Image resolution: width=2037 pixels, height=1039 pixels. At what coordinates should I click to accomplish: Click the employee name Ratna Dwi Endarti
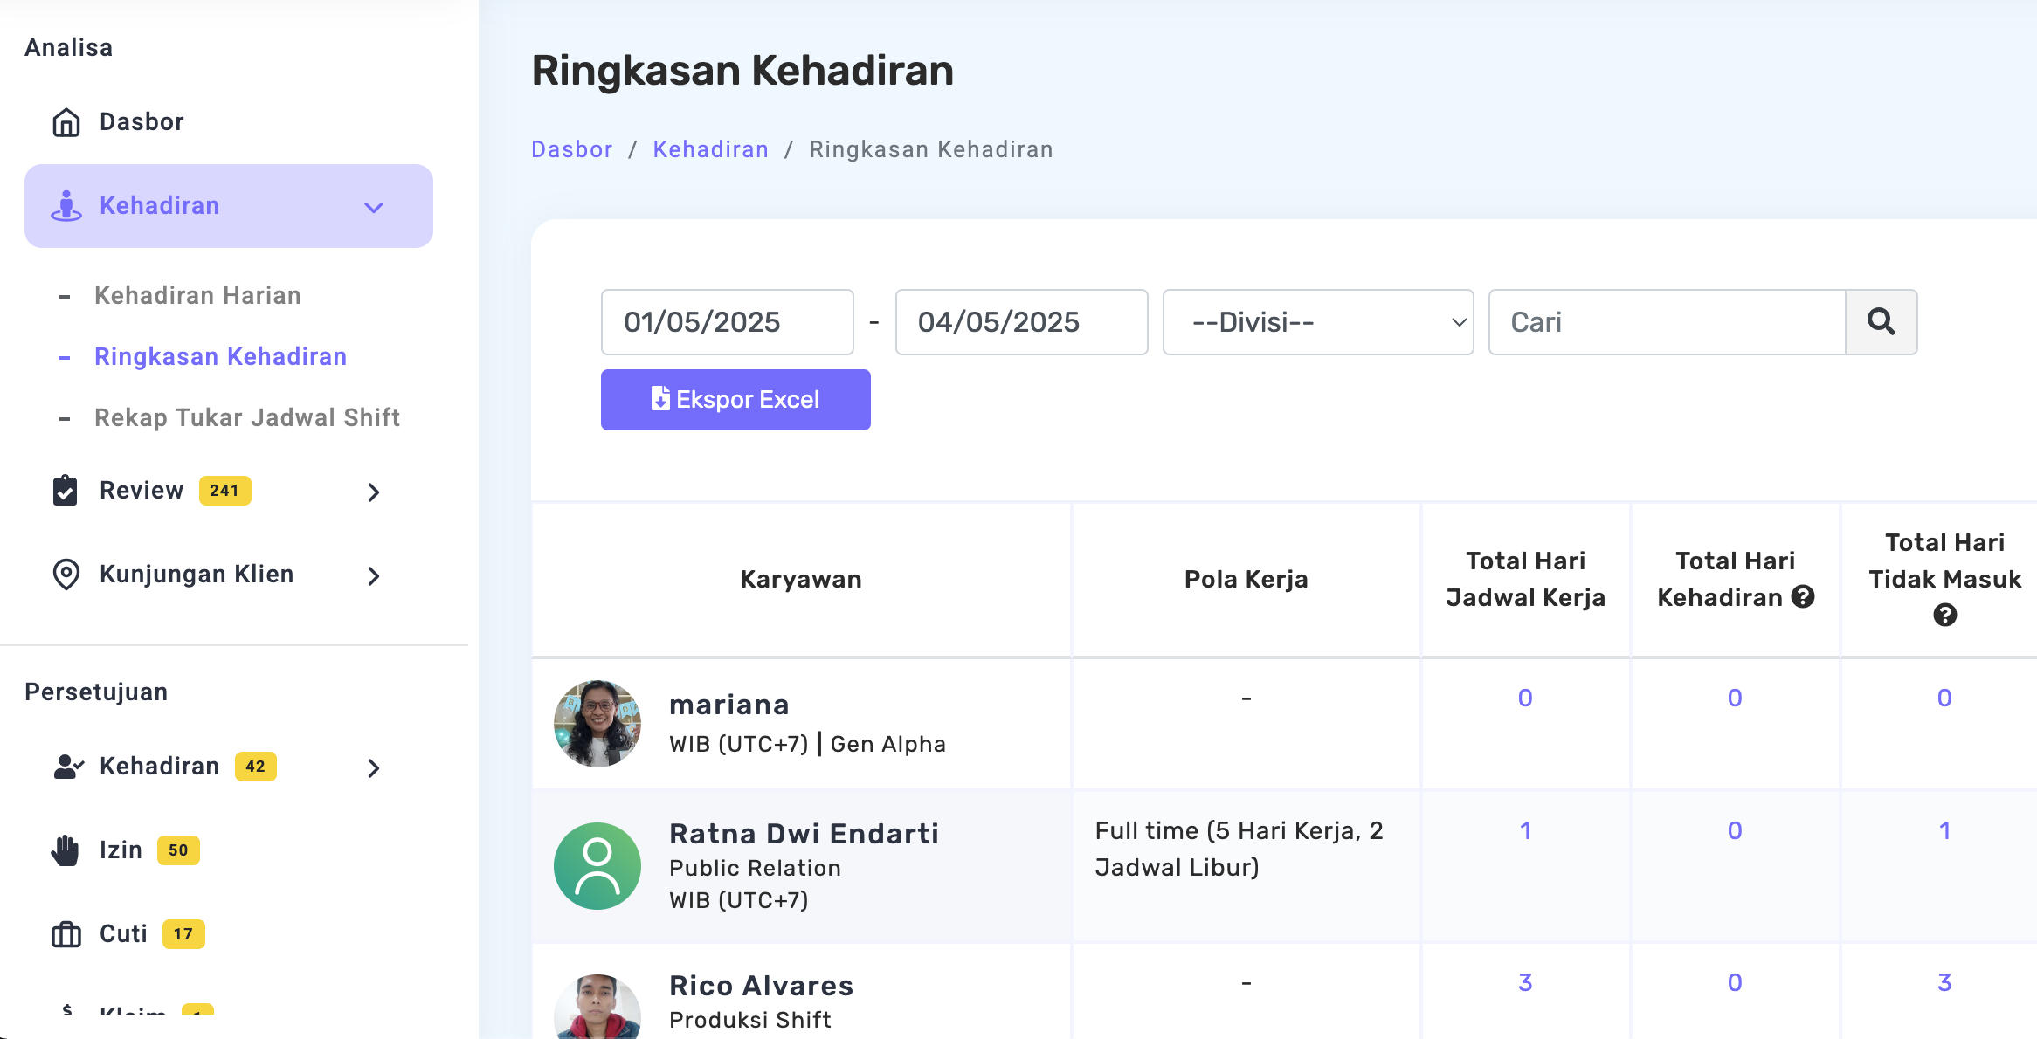(804, 834)
